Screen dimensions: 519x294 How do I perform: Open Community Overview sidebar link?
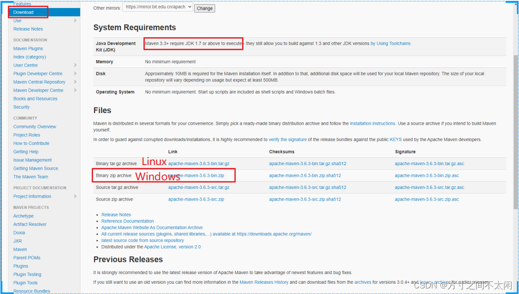point(35,127)
